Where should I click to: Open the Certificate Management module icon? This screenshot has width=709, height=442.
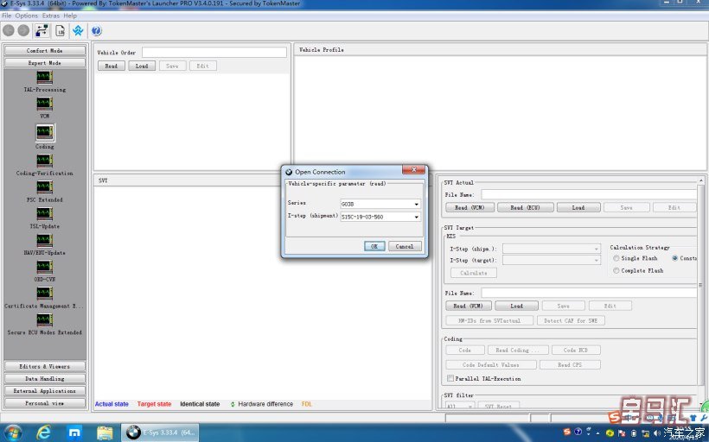click(44, 294)
